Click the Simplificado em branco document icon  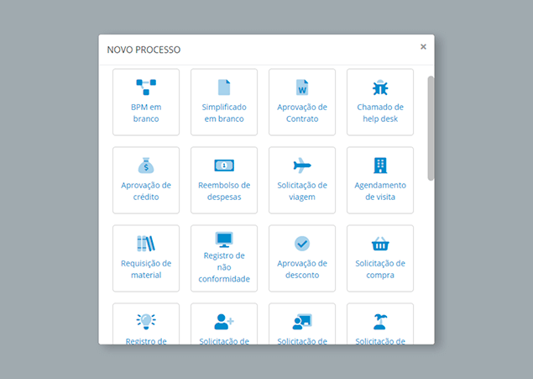(224, 87)
